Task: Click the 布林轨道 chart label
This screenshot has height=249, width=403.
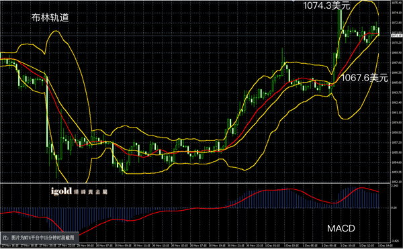Action: [50, 17]
